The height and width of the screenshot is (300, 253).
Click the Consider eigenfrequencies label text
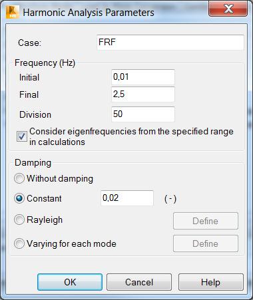pyautogui.click(x=131, y=136)
